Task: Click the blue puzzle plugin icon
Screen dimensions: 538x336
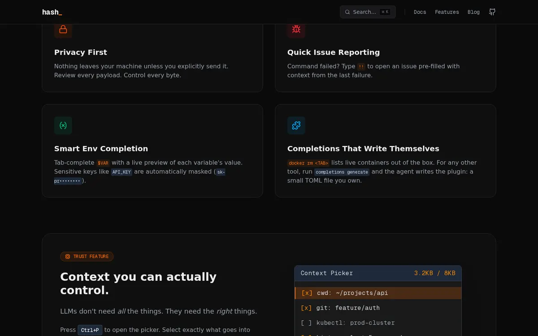Action: point(296,125)
